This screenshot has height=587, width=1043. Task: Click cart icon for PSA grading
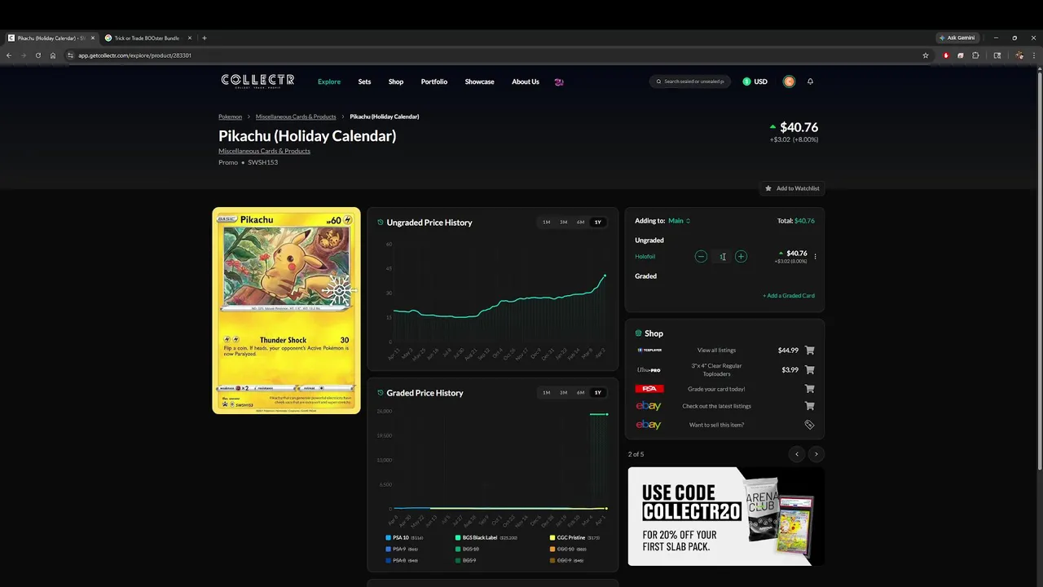pyautogui.click(x=809, y=389)
